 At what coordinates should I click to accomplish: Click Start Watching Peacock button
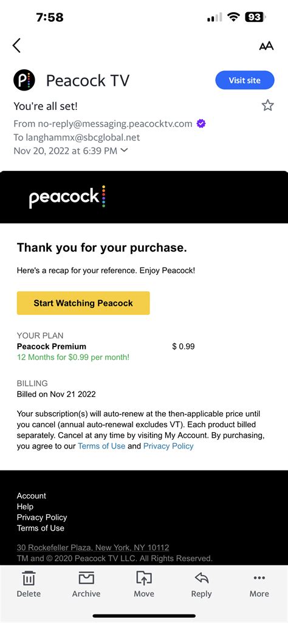tap(83, 303)
